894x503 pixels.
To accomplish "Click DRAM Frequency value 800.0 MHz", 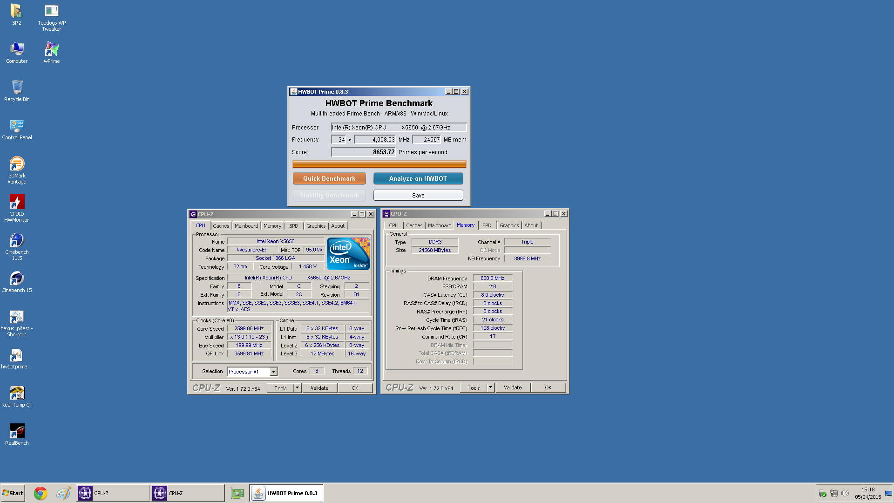I will click(x=493, y=278).
